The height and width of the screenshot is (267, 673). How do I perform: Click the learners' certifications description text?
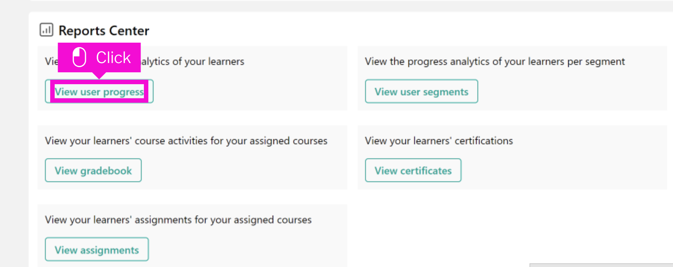(x=439, y=141)
